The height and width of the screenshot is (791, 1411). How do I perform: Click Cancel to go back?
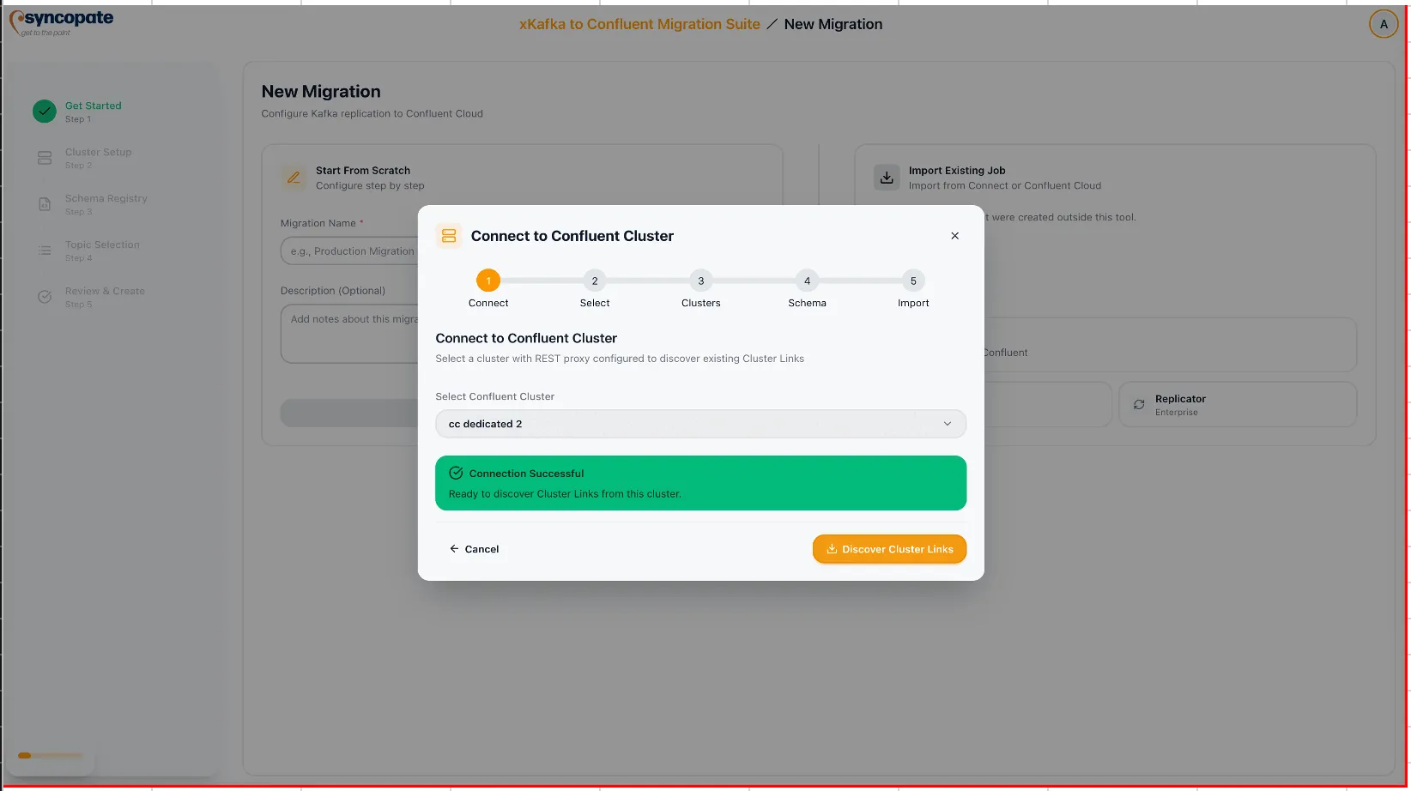click(x=474, y=548)
